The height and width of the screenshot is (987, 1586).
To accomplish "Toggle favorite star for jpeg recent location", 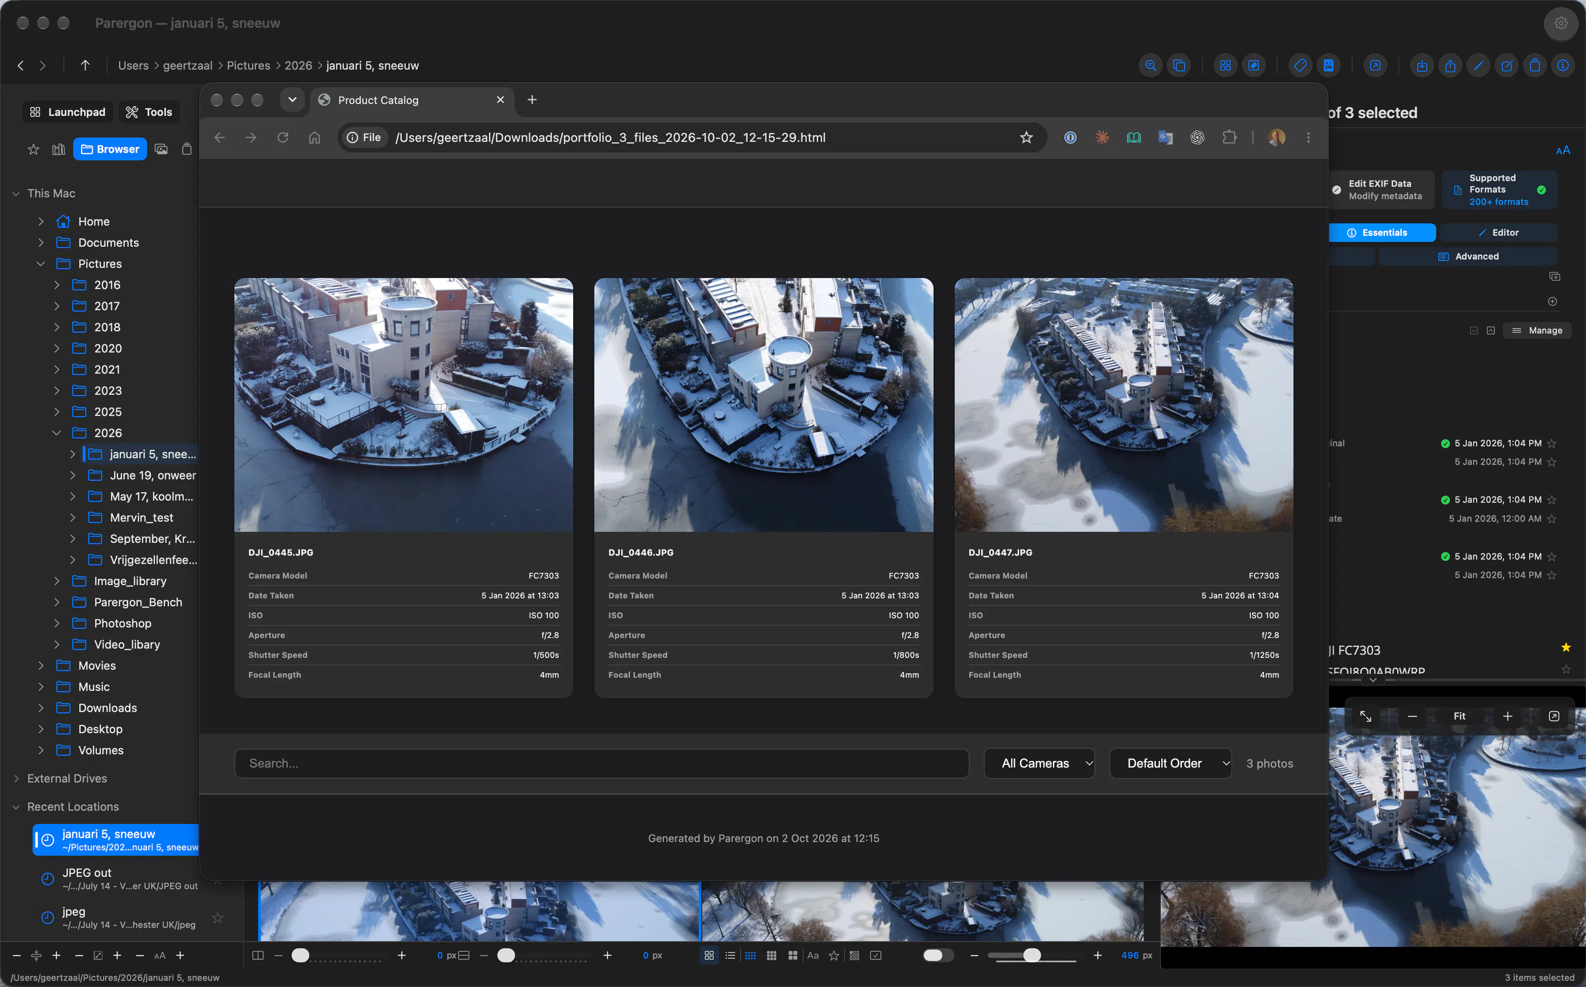I will point(218,917).
